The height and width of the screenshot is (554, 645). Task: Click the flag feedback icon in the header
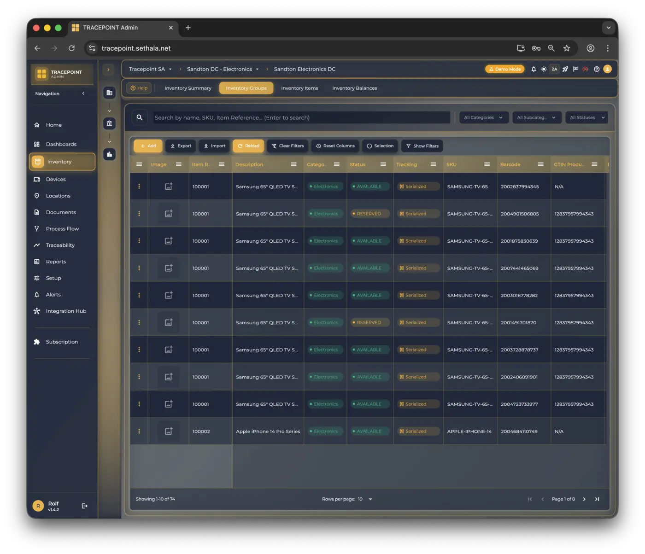575,69
